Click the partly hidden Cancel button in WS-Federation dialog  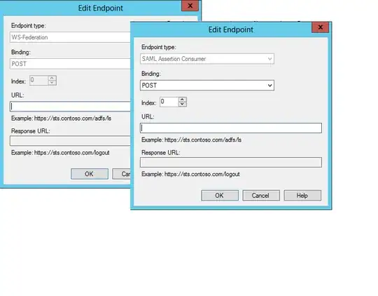(x=121, y=174)
